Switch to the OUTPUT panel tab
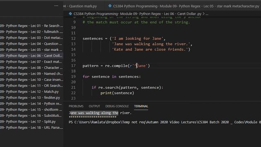 [94, 106]
